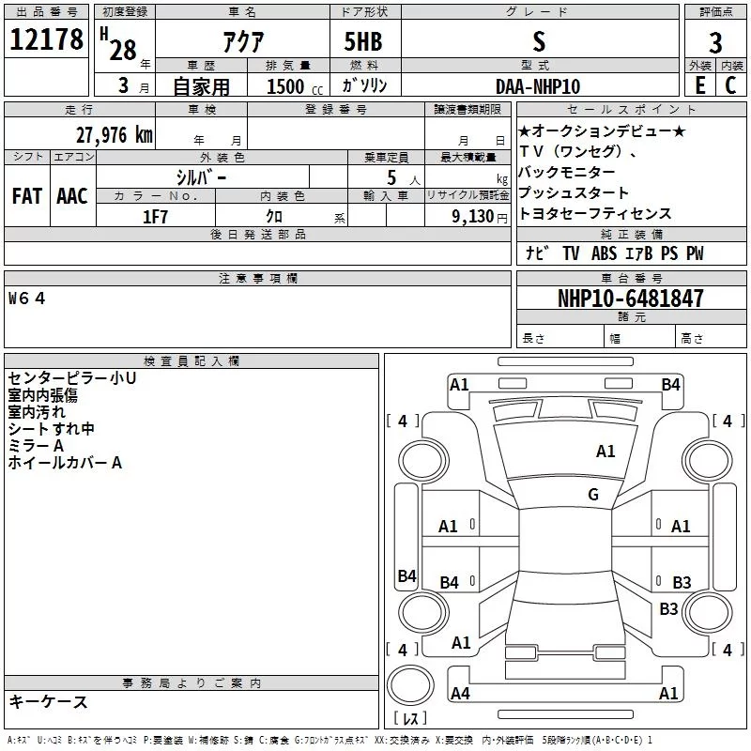Image resolution: width=751 pixels, height=751 pixels.
Task: Select the [レス] spare tire label
Action: tap(410, 718)
